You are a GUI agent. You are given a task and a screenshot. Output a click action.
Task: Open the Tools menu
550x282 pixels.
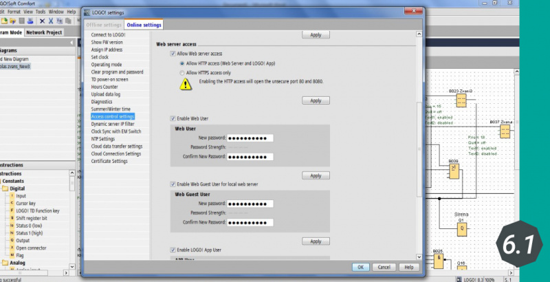(x=41, y=12)
